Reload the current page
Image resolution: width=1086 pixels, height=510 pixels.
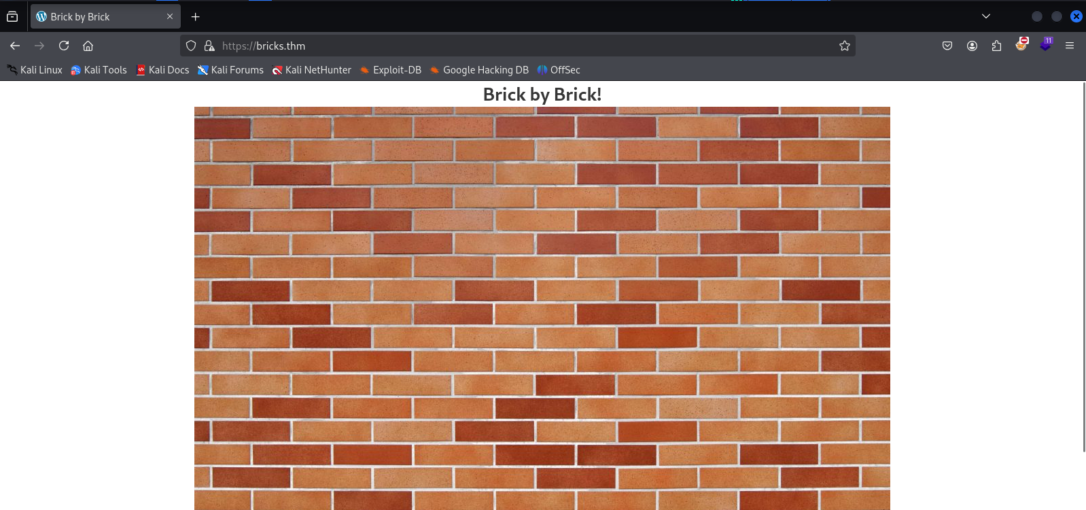(64, 46)
